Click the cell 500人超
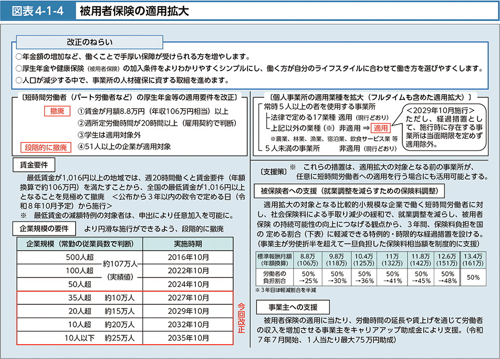The height and width of the screenshot is (359, 500). 80,257
